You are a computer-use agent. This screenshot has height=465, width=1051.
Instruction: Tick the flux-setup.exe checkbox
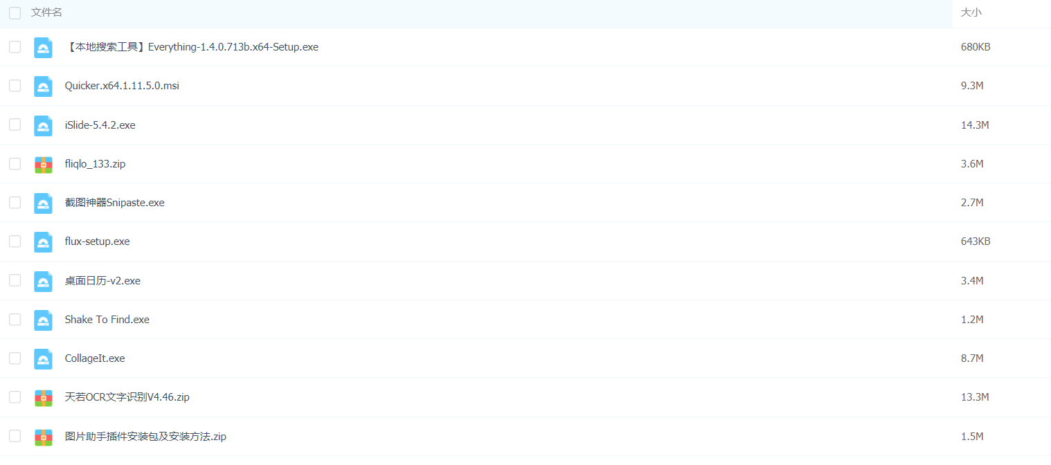[x=15, y=241]
